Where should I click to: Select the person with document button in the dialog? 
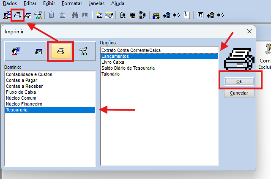tap(16, 51)
